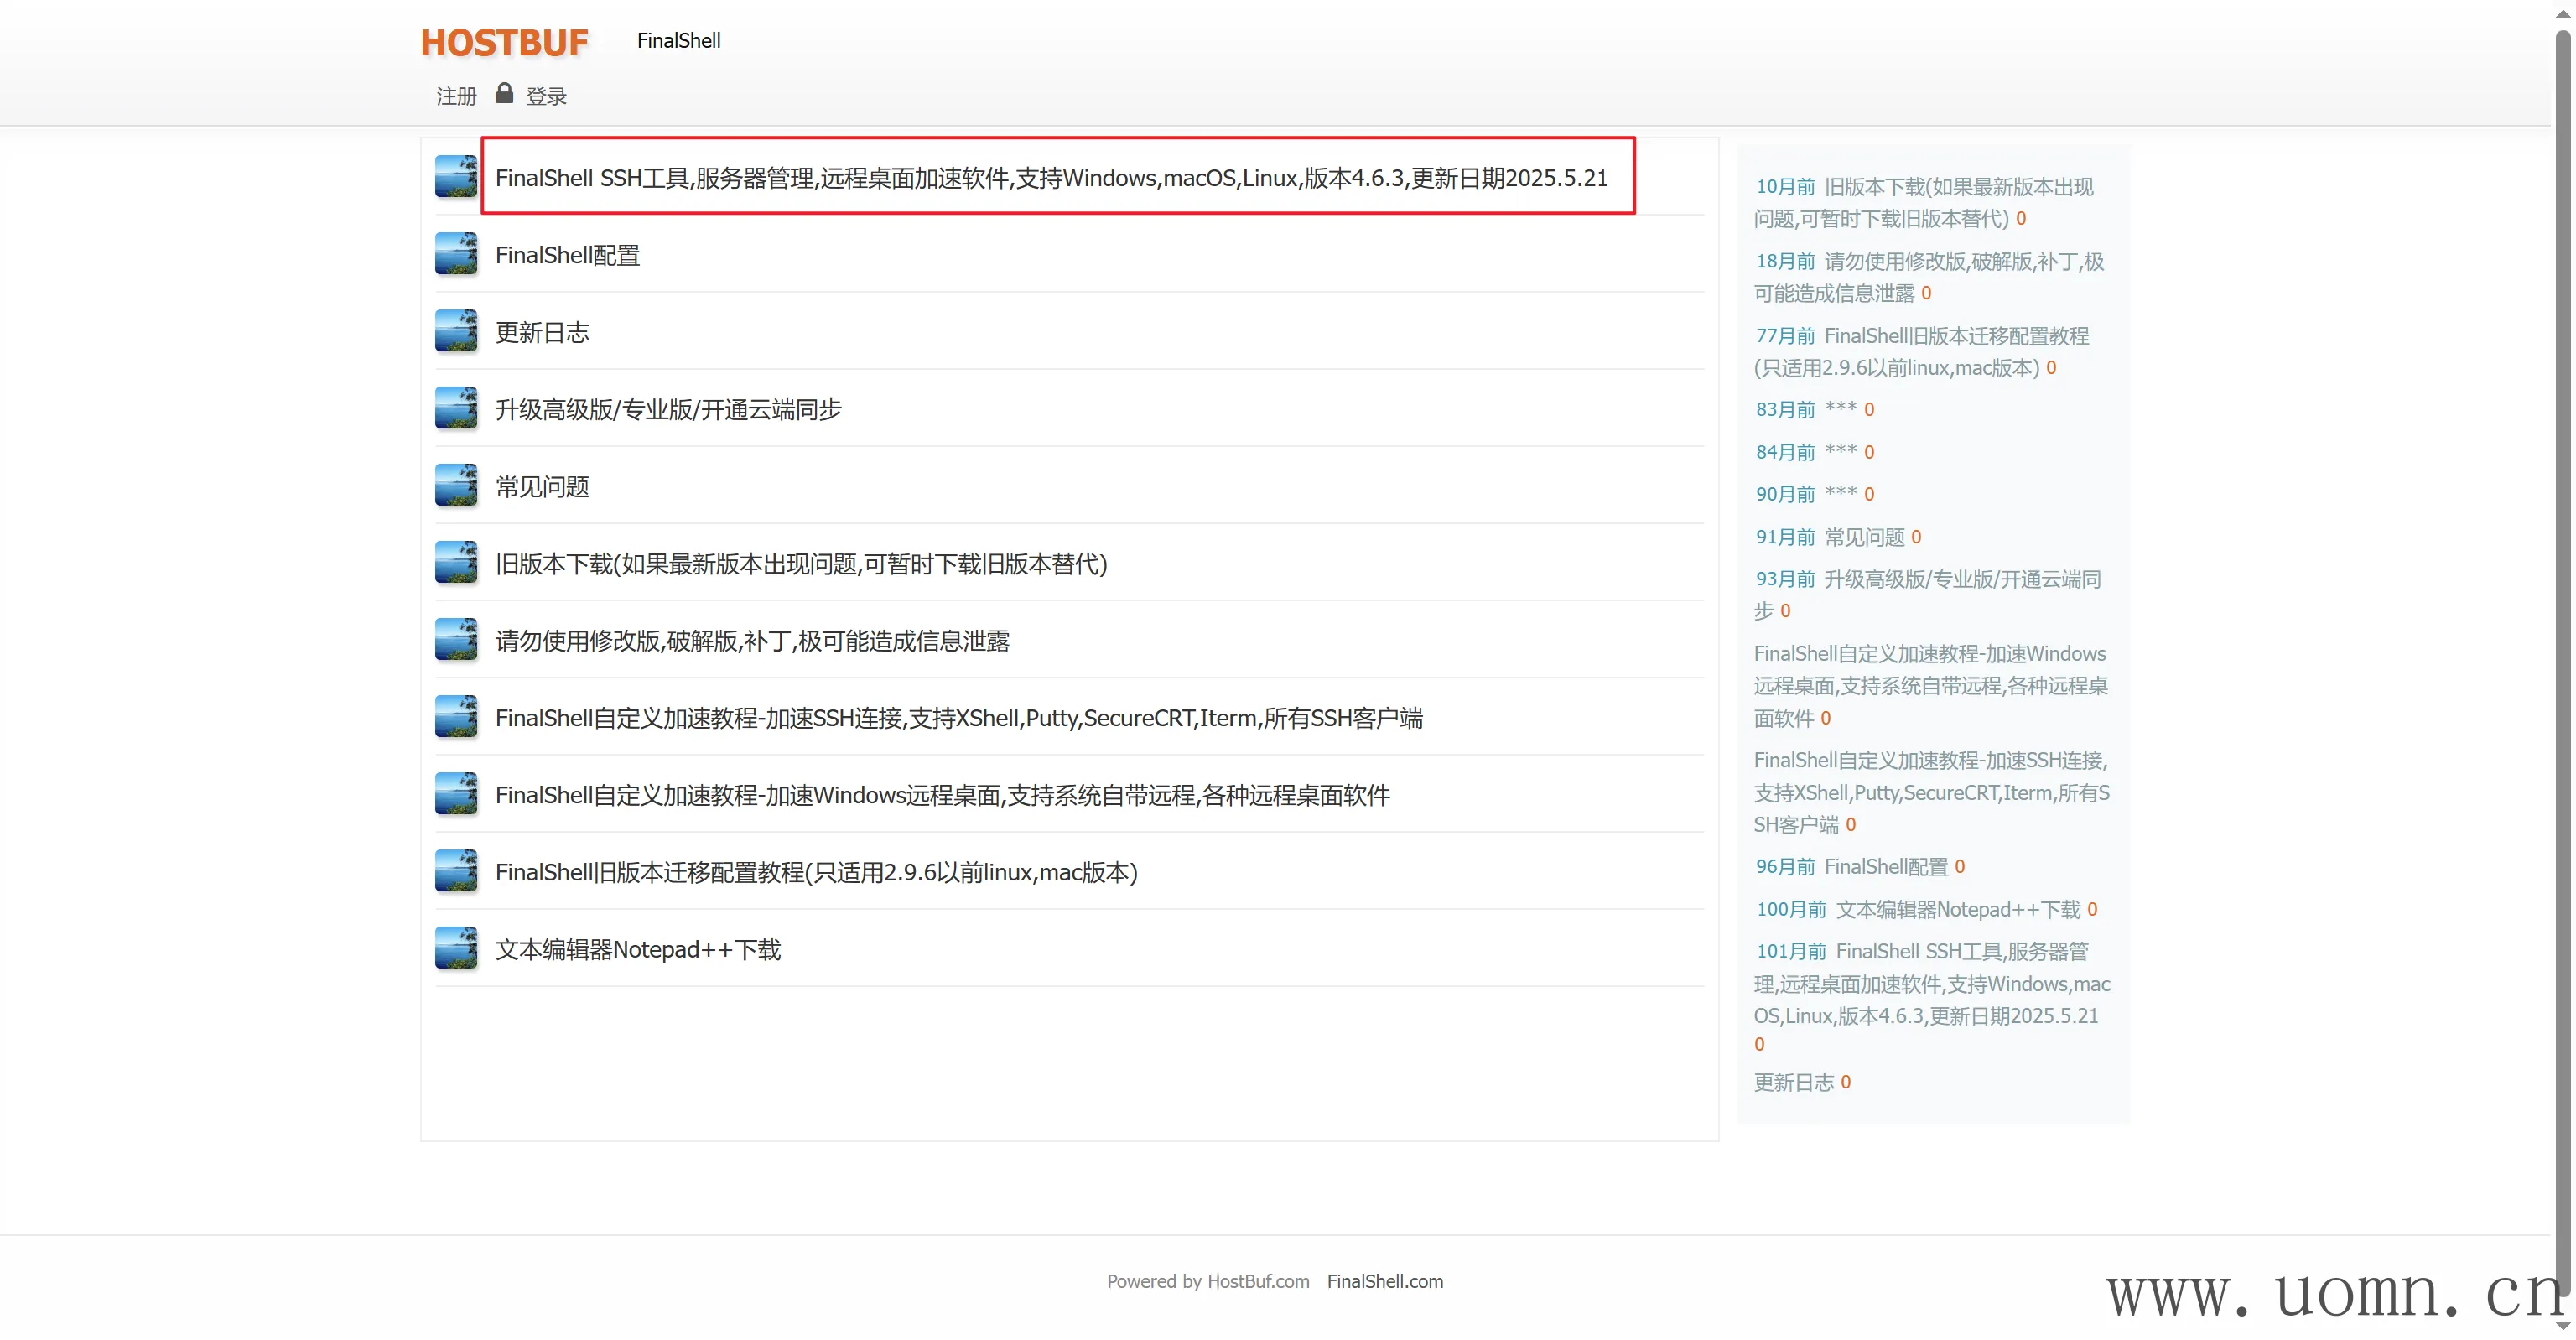Open the 请勿使用修改版,破解版 warning post
2576x1340 pixels.
coord(752,641)
